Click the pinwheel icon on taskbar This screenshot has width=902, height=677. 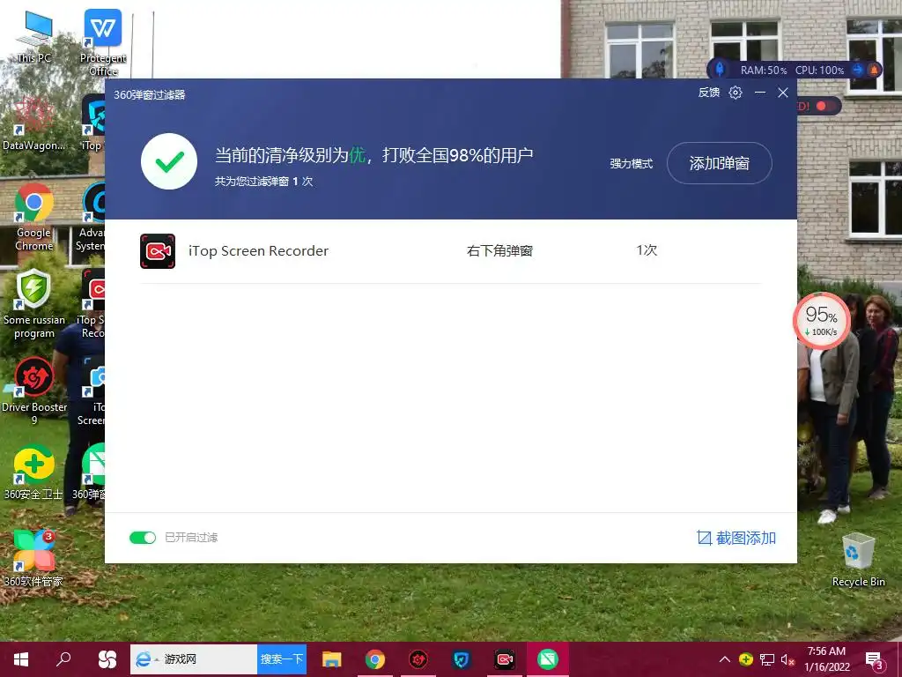pos(107,659)
